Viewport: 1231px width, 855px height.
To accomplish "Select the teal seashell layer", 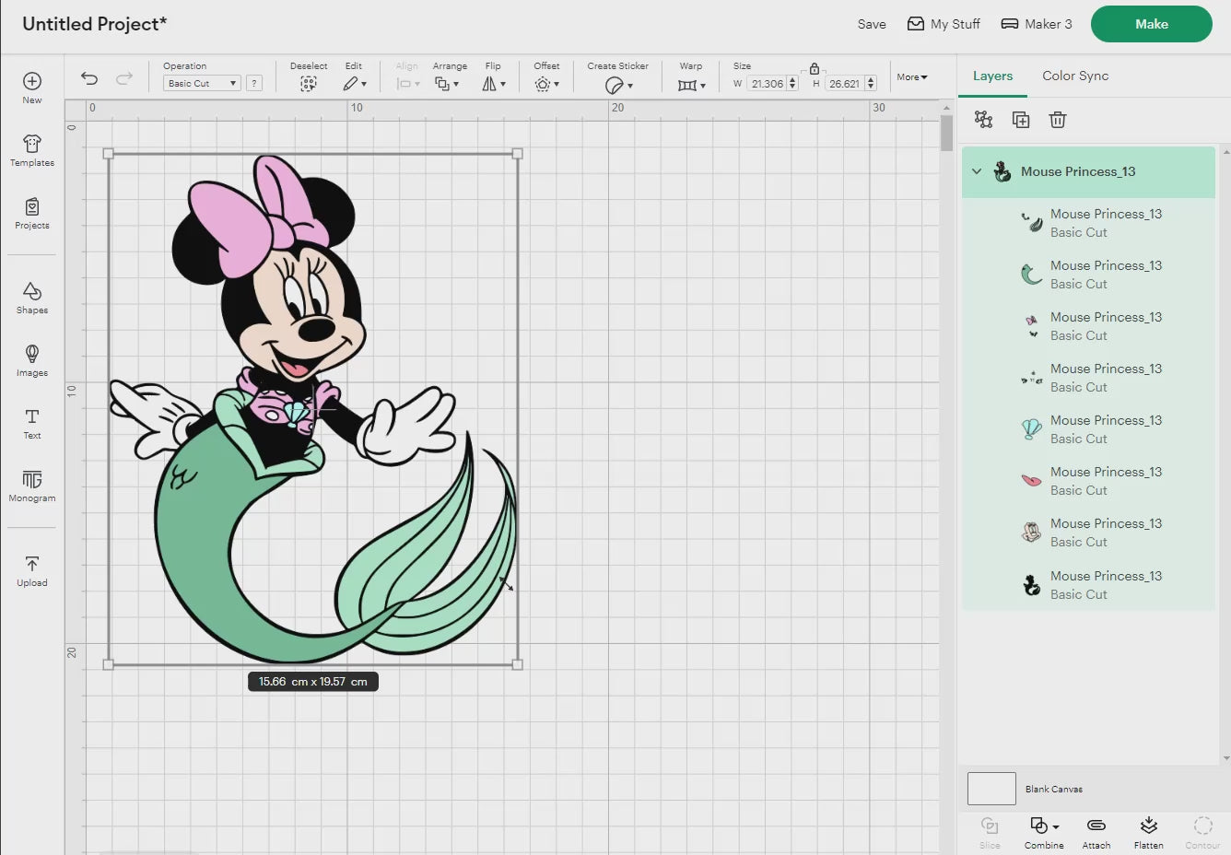I will click(1088, 429).
